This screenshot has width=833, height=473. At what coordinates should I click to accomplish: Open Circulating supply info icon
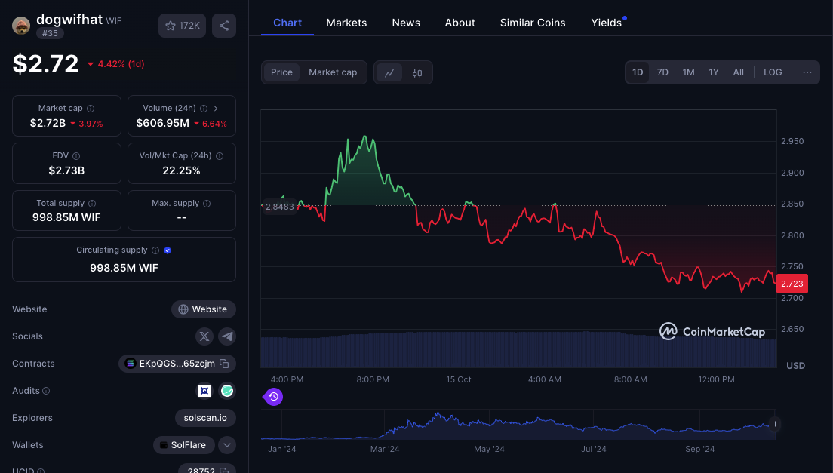click(x=155, y=250)
